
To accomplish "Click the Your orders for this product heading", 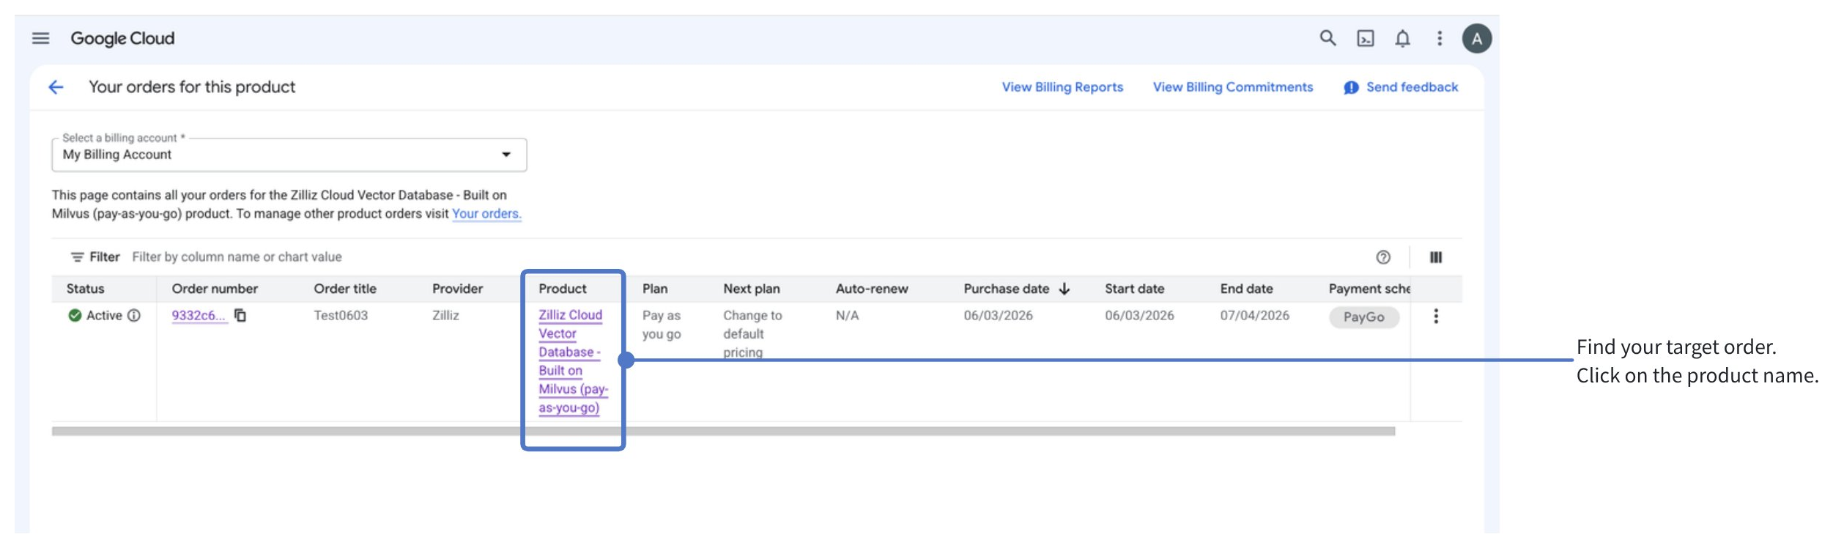I will pyautogui.click(x=192, y=87).
